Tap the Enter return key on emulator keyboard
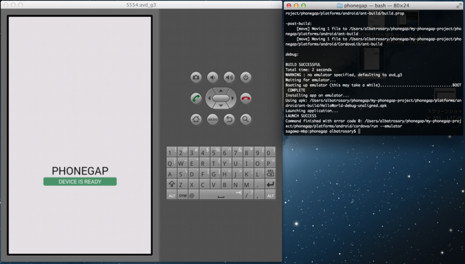 (270, 184)
